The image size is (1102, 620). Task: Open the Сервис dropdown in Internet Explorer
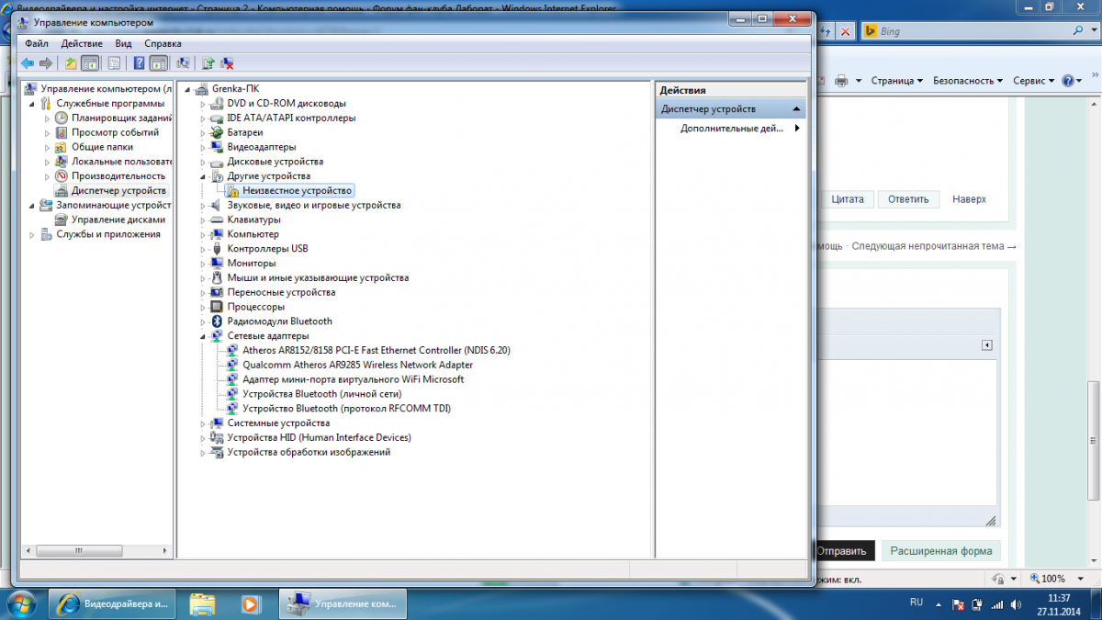click(x=1034, y=81)
